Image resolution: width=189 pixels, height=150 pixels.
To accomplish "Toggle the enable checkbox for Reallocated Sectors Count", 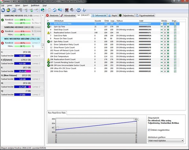I will [x=175, y=33].
